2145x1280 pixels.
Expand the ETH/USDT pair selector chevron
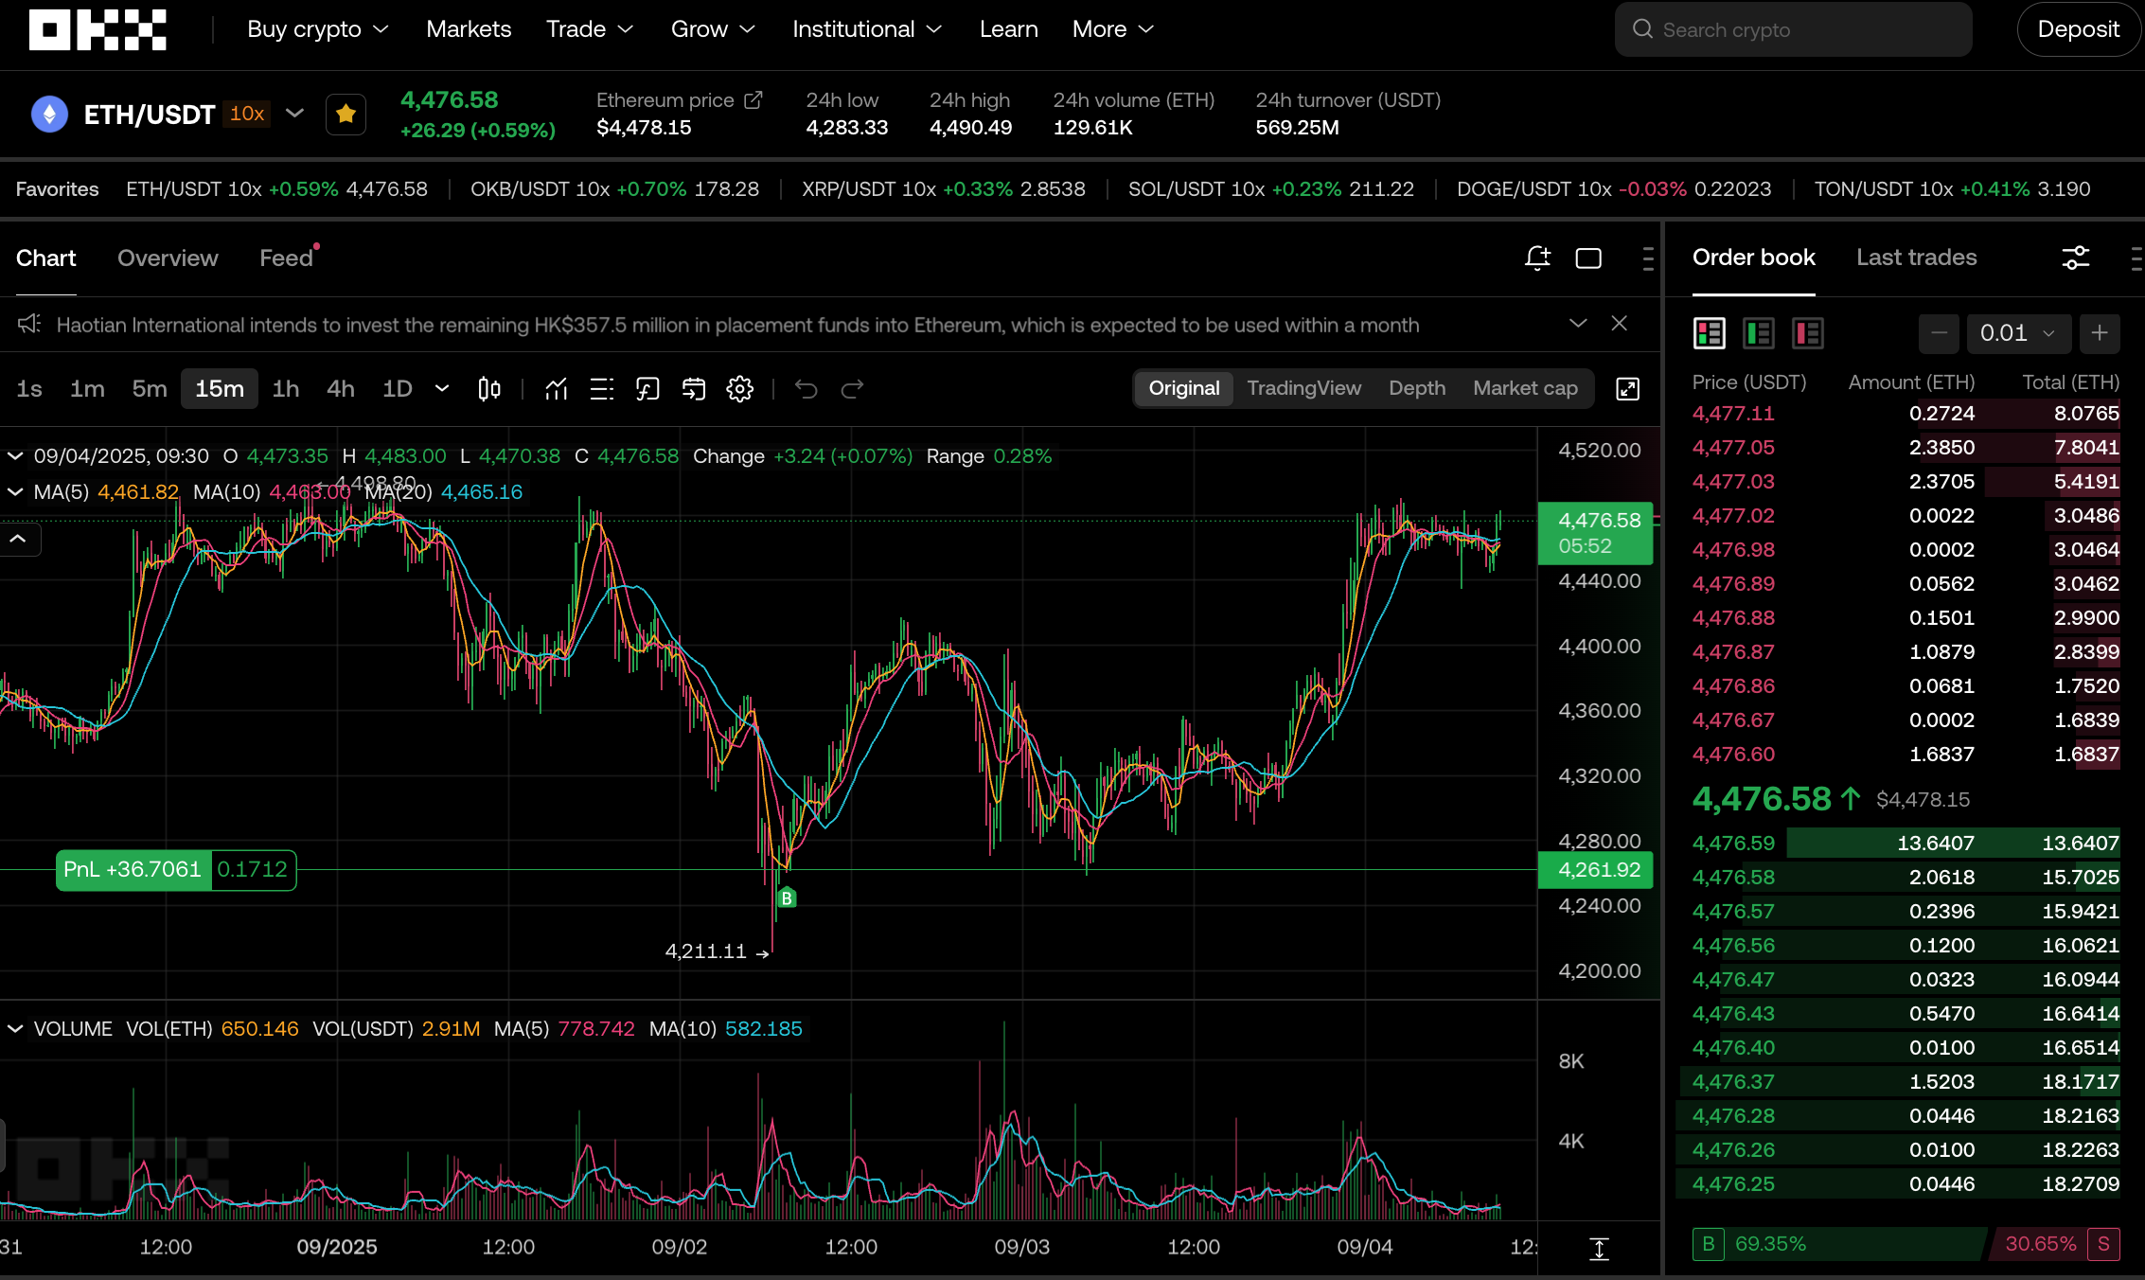click(294, 114)
